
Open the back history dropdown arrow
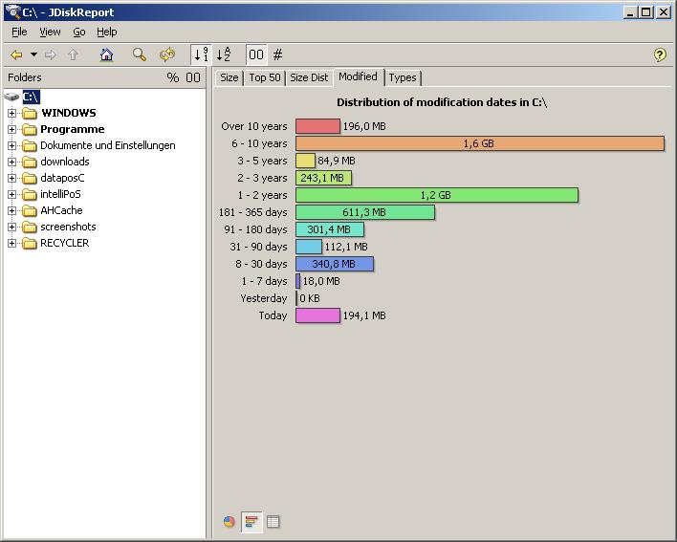[33, 54]
